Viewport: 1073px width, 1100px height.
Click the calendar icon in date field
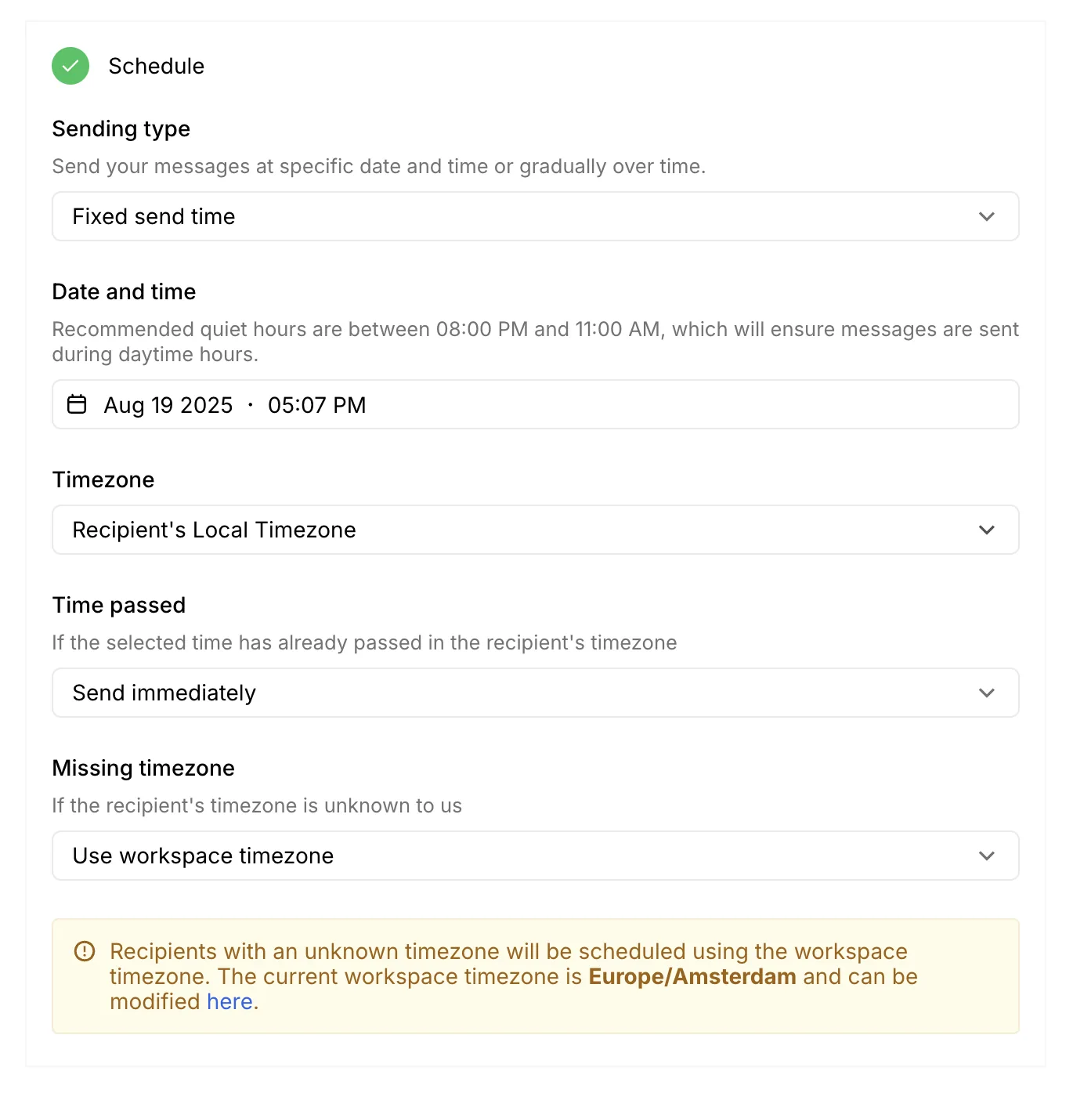pyautogui.click(x=77, y=404)
